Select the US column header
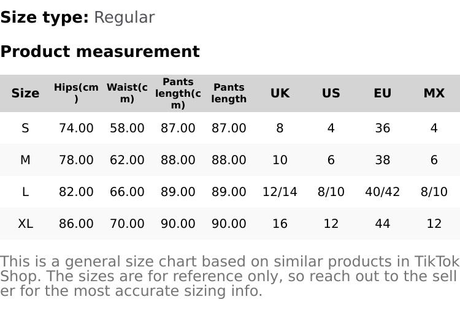 click(x=331, y=93)
